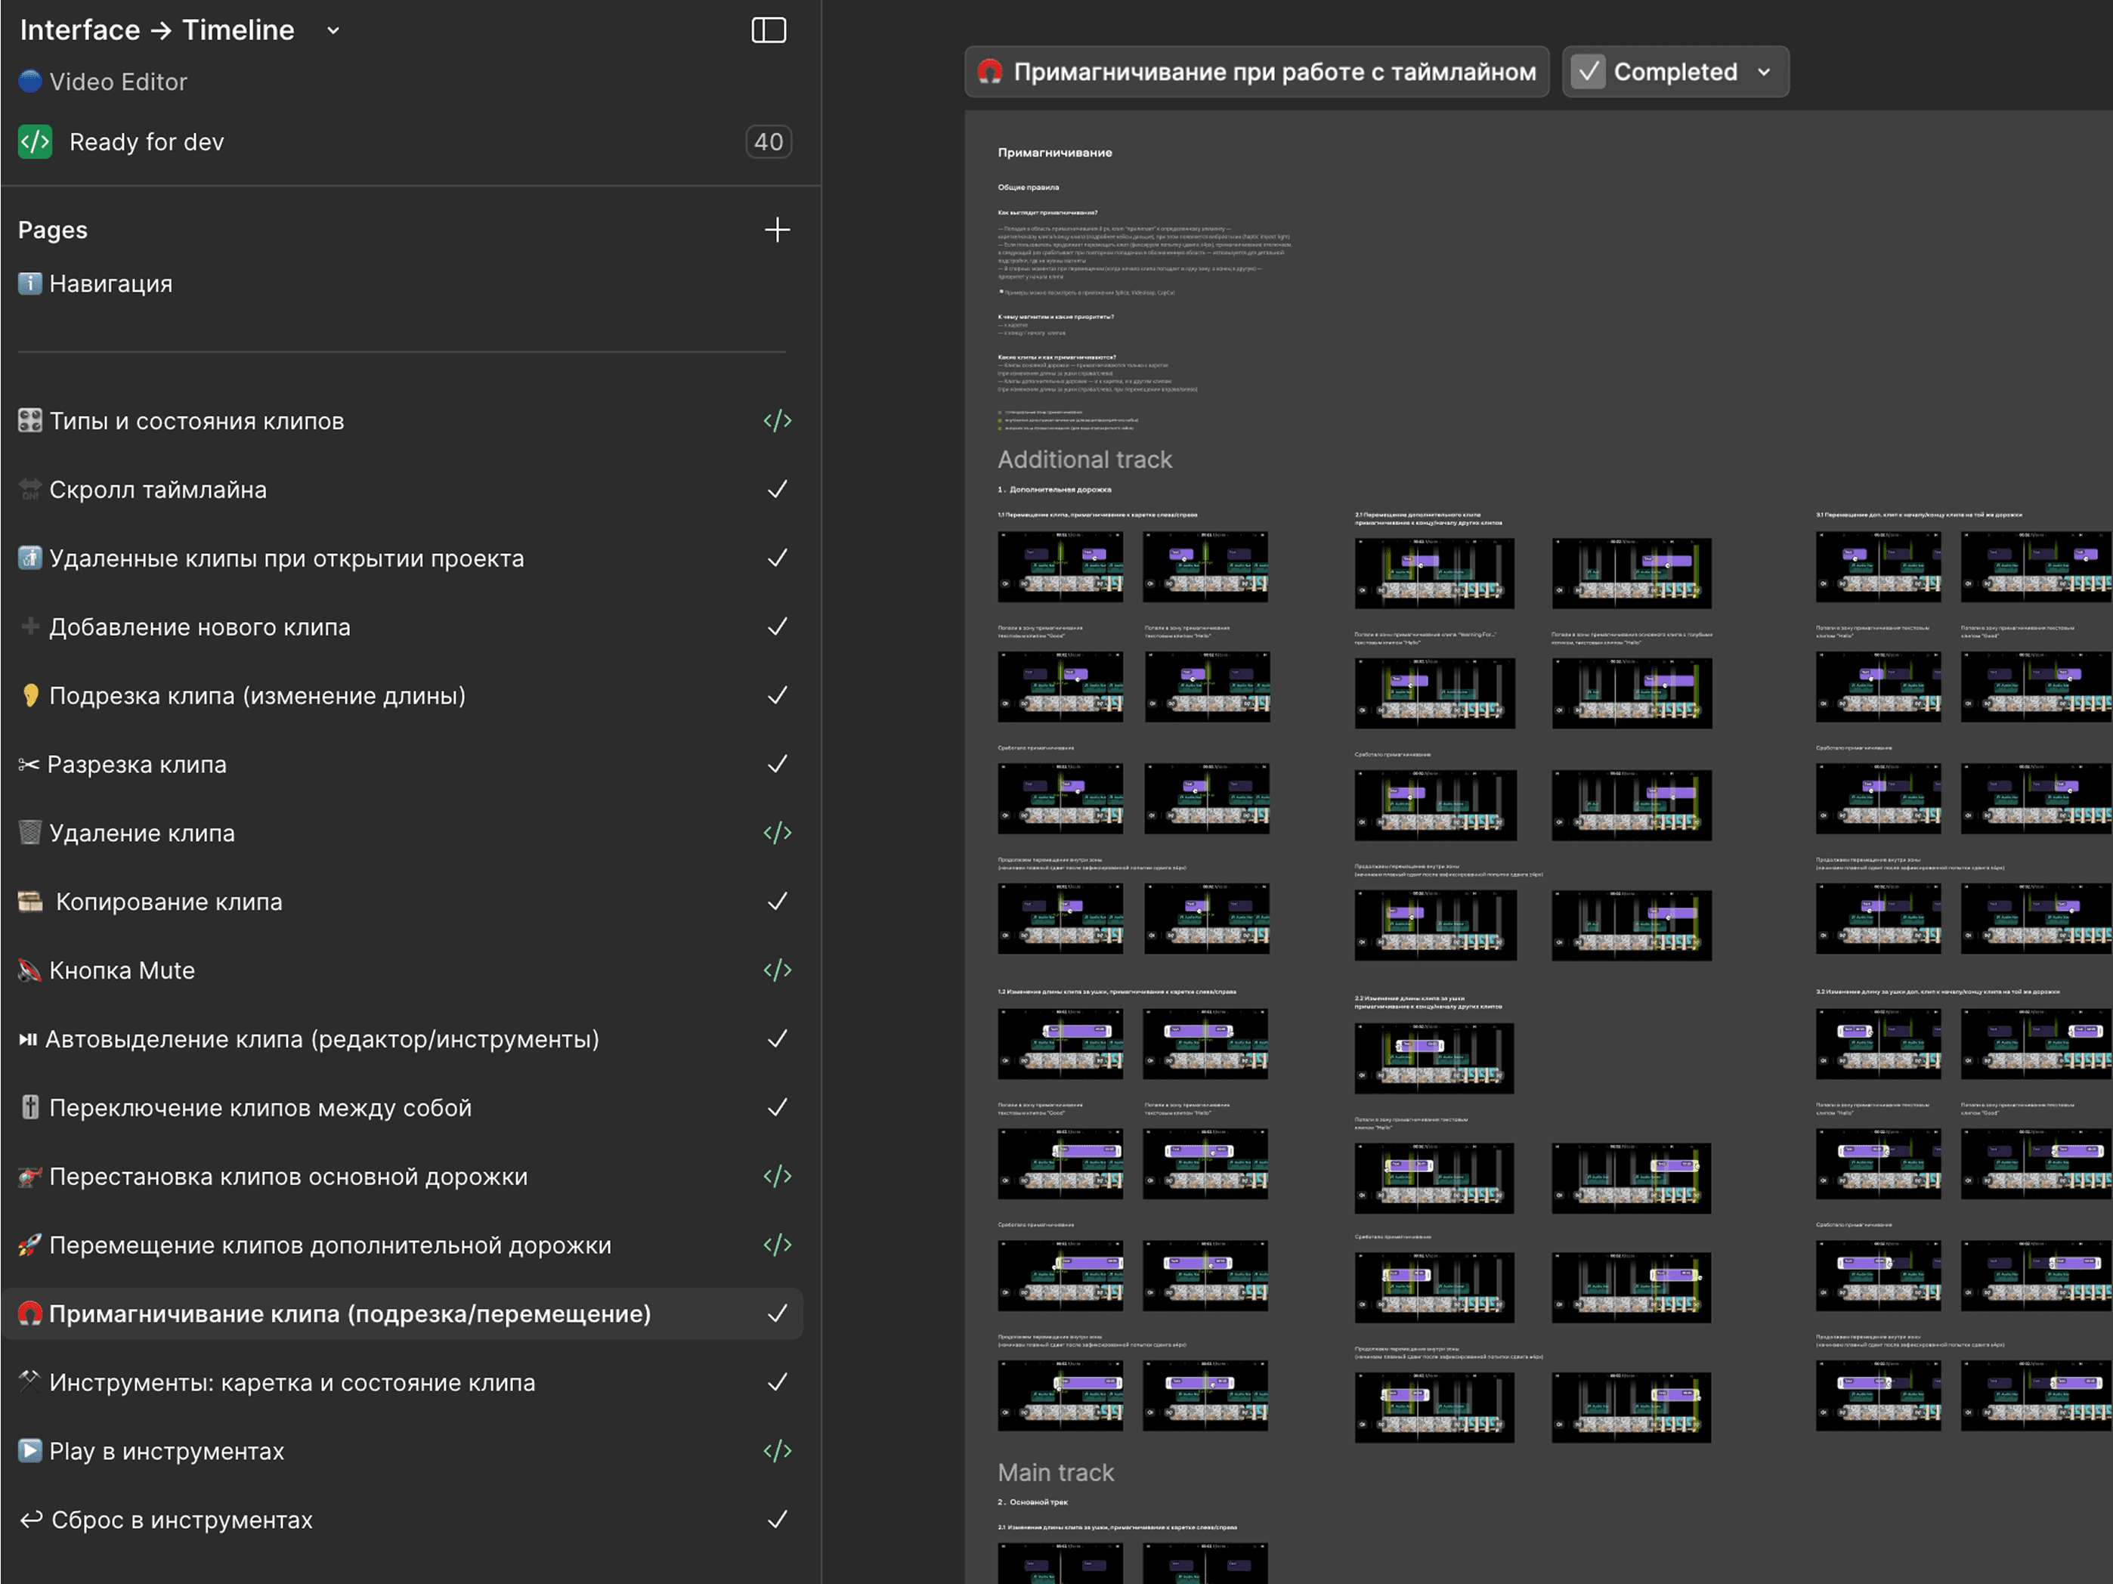Open the Ready for dev count badge 40
This screenshot has height=1584, width=2113.
[x=768, y=142]
